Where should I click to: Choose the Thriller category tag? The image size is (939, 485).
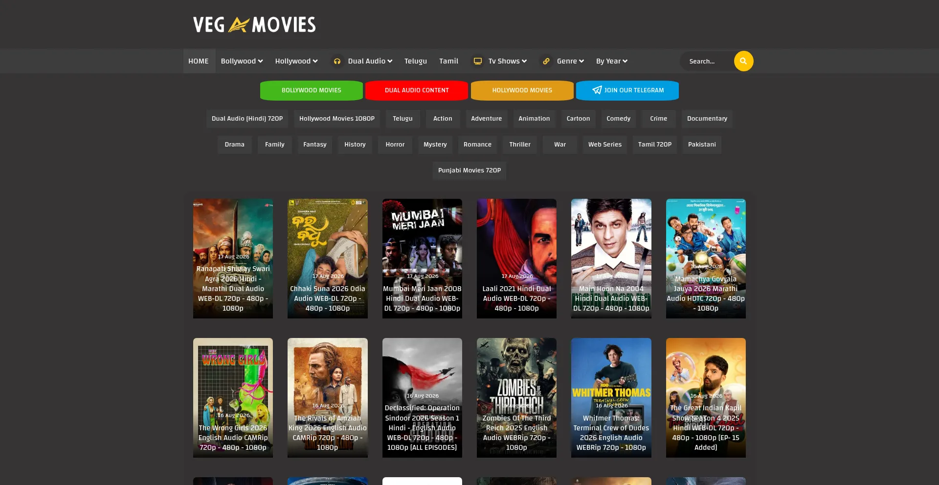(520, 145)
